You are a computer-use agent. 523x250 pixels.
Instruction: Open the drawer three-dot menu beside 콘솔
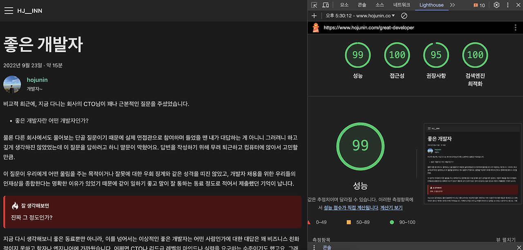click(314, 247)
